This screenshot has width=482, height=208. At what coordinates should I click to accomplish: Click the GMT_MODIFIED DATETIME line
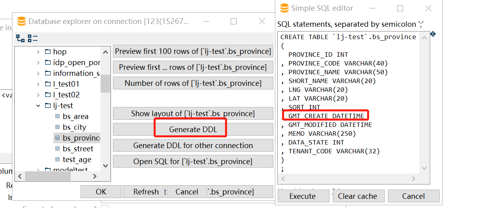pos(326,125)
